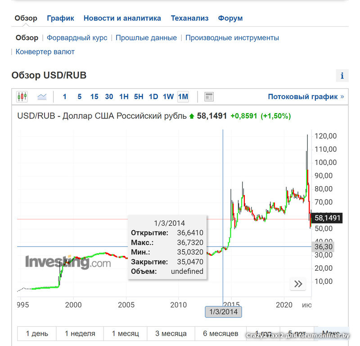Click the Открытие 36,6410 value in tooltip

(x=190, y=232)
